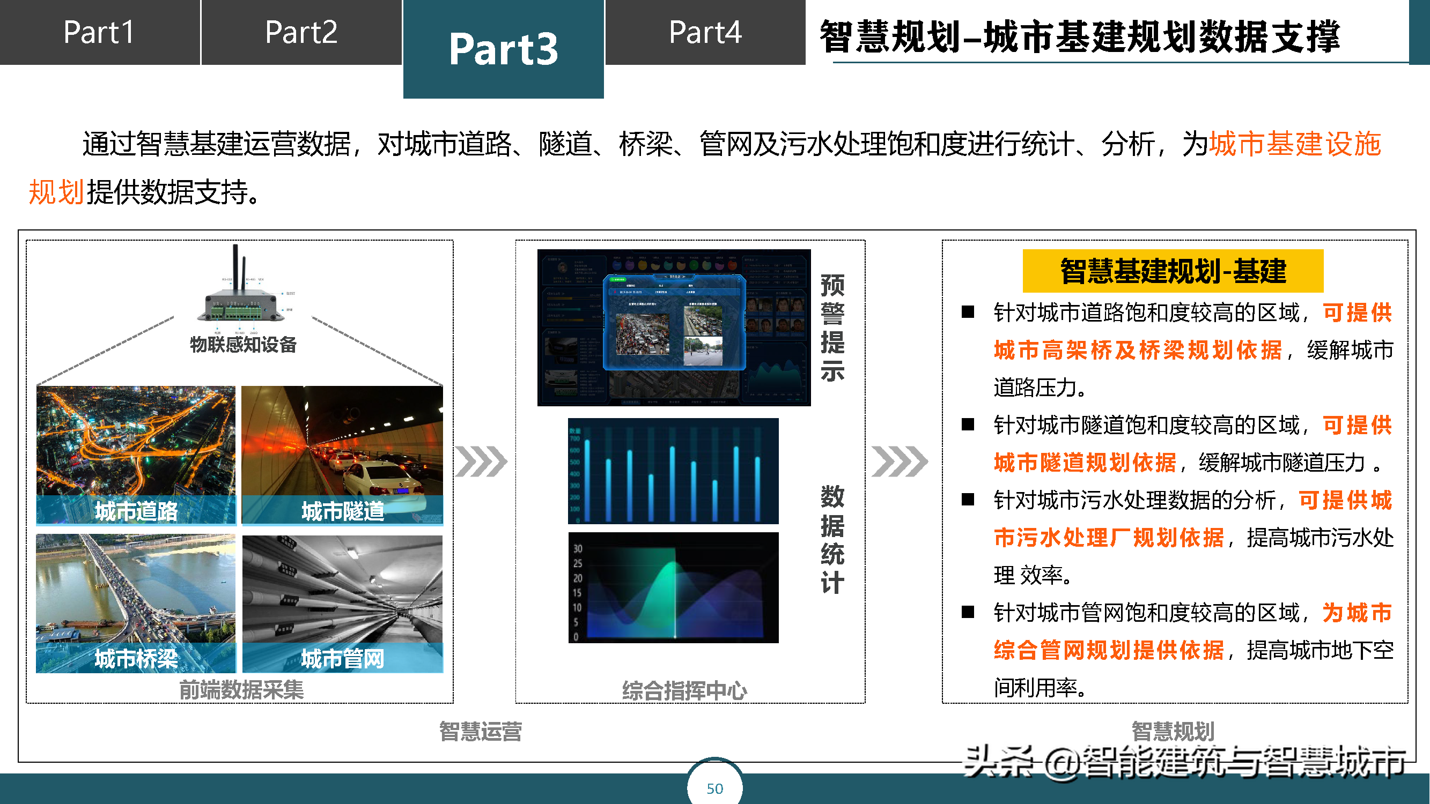Click the blue bar chart image
1430x804 pixels.
coord(673,471)
